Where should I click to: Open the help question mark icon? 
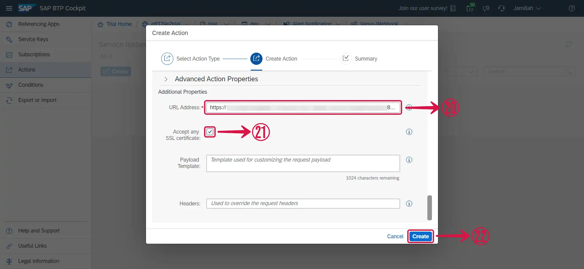point(572,8)
